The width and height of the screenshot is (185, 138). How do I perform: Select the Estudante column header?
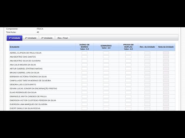pos(42,47)
